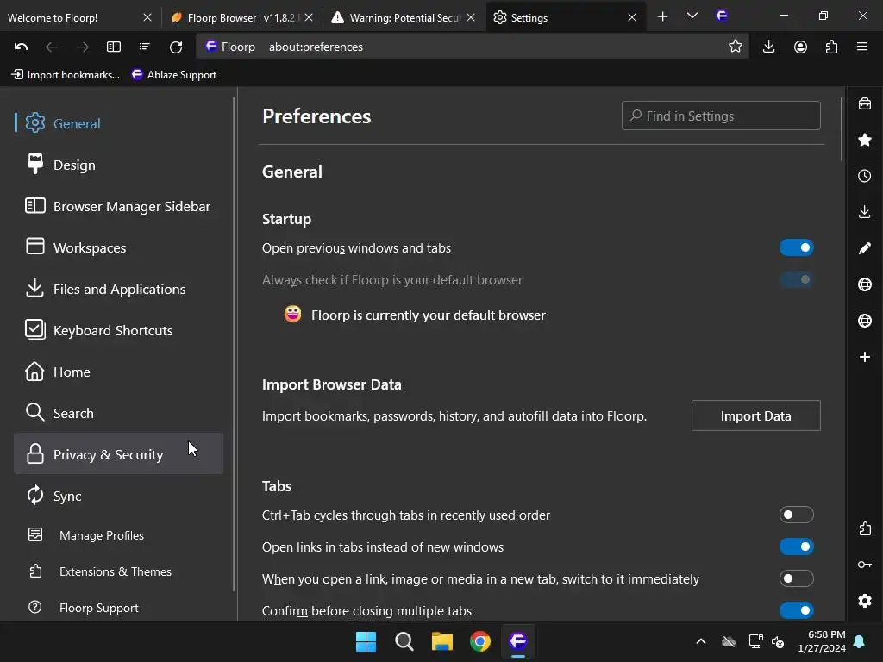
Task: Open History clock in right sidebar
Action: (x=865, y=176)
